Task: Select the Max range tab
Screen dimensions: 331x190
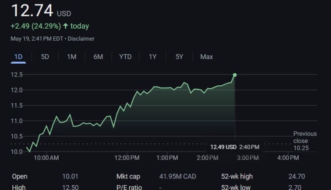Action: 206,57
